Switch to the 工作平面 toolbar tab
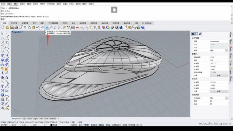This screenshot has height=131, width=233. [x=14, y=23]
